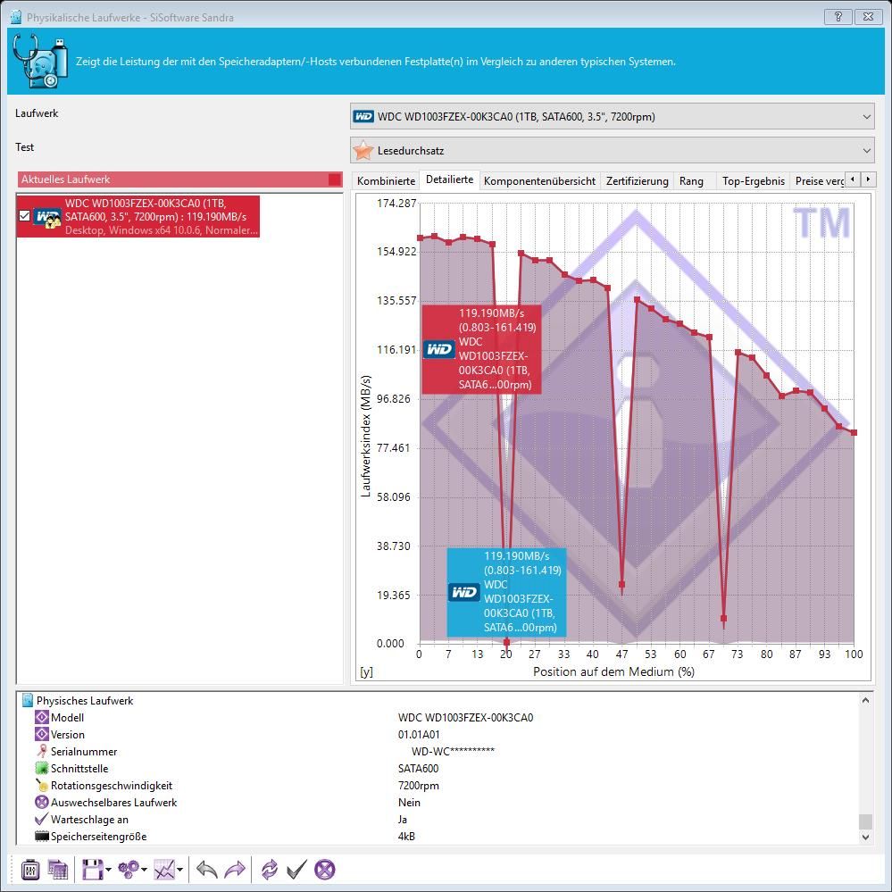
Task: Close the Sandra window
Action: tap(868, 16)
